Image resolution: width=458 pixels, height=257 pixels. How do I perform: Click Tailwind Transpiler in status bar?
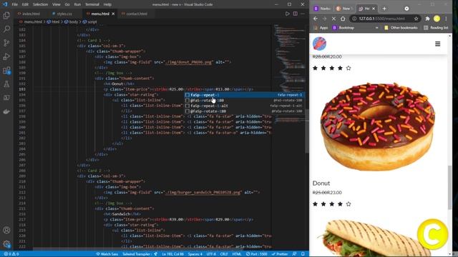tap(140, 254)
